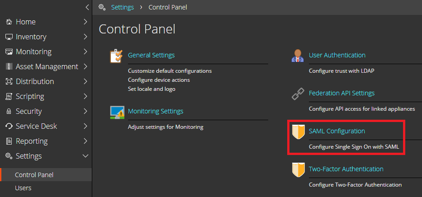Click the SAML Configuration shield icon

tap(298, 131)
